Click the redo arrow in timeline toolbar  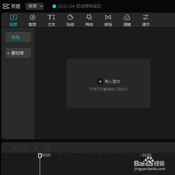click(25, 148)
